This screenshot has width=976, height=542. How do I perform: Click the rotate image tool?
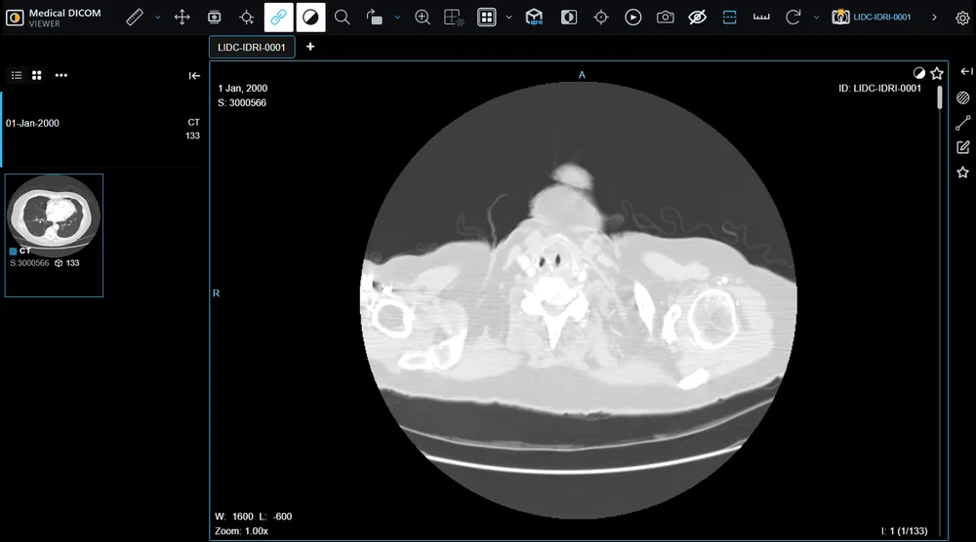click(x=374, y=18)
